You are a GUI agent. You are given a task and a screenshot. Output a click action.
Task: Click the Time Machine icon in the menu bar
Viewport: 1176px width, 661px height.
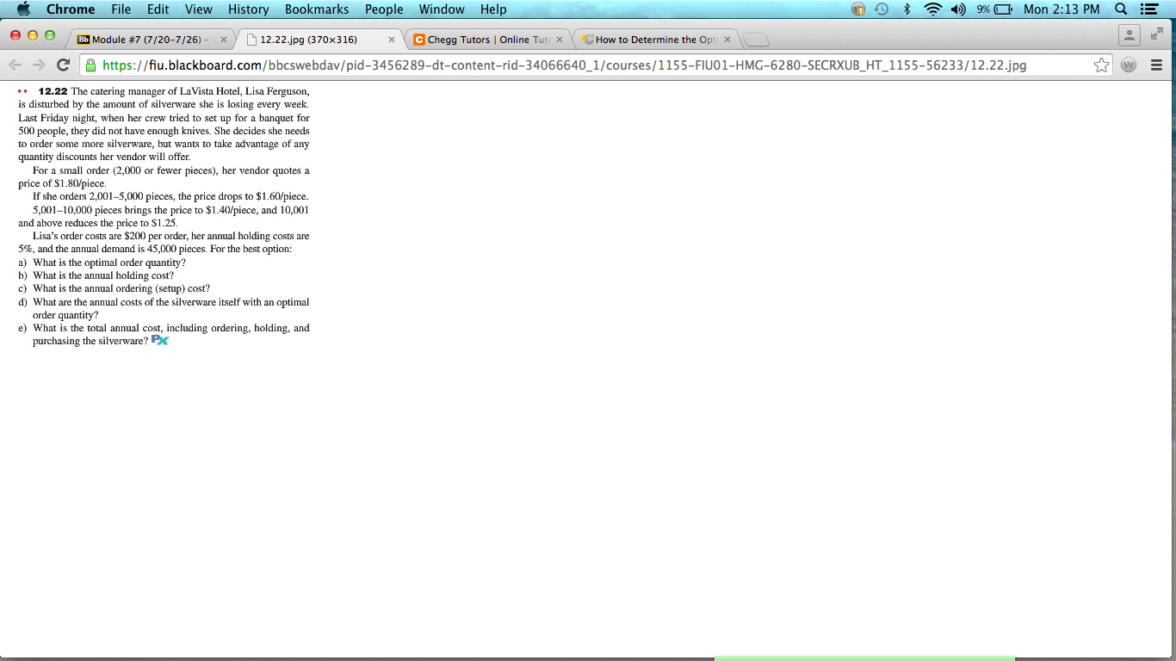[881, 9]
